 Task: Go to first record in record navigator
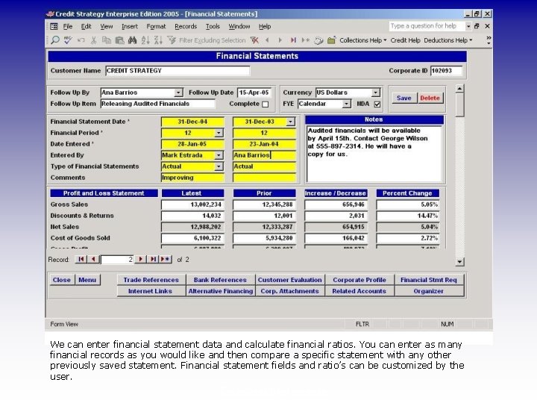point(81,260)
